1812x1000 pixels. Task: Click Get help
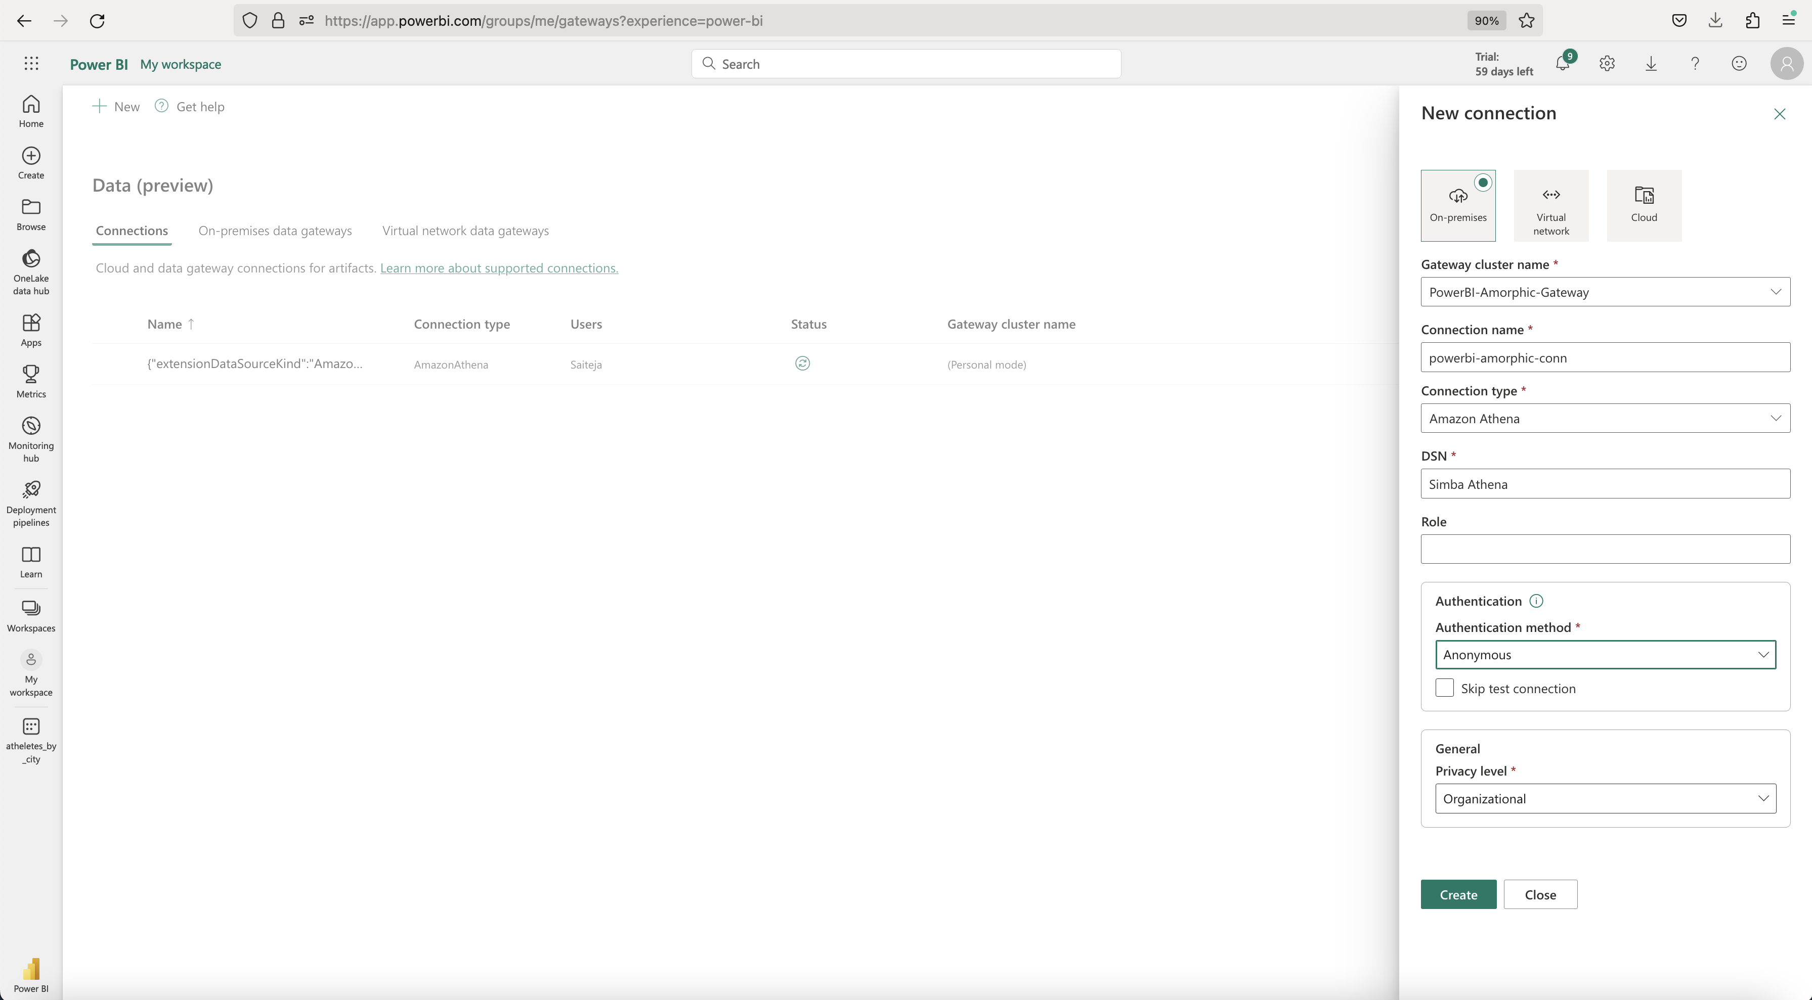[190, 107]
